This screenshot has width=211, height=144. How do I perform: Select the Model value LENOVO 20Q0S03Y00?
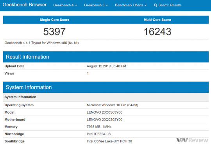point(105,112)
